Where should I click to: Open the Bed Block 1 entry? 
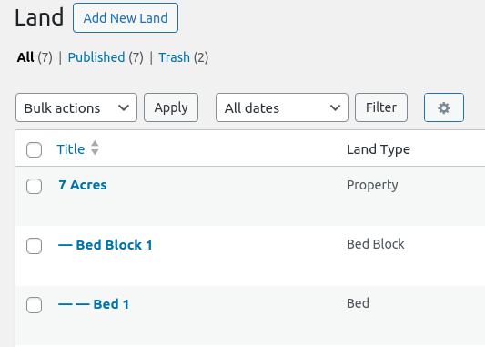[x=106, y=245]
